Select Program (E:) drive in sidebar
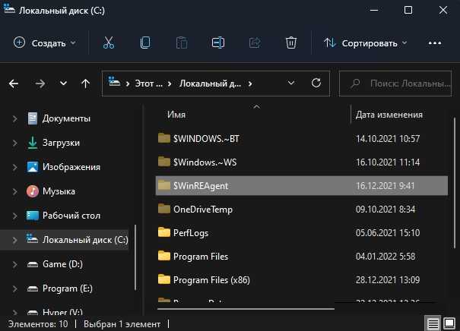460x331 pixels. [x=68, y=288]
